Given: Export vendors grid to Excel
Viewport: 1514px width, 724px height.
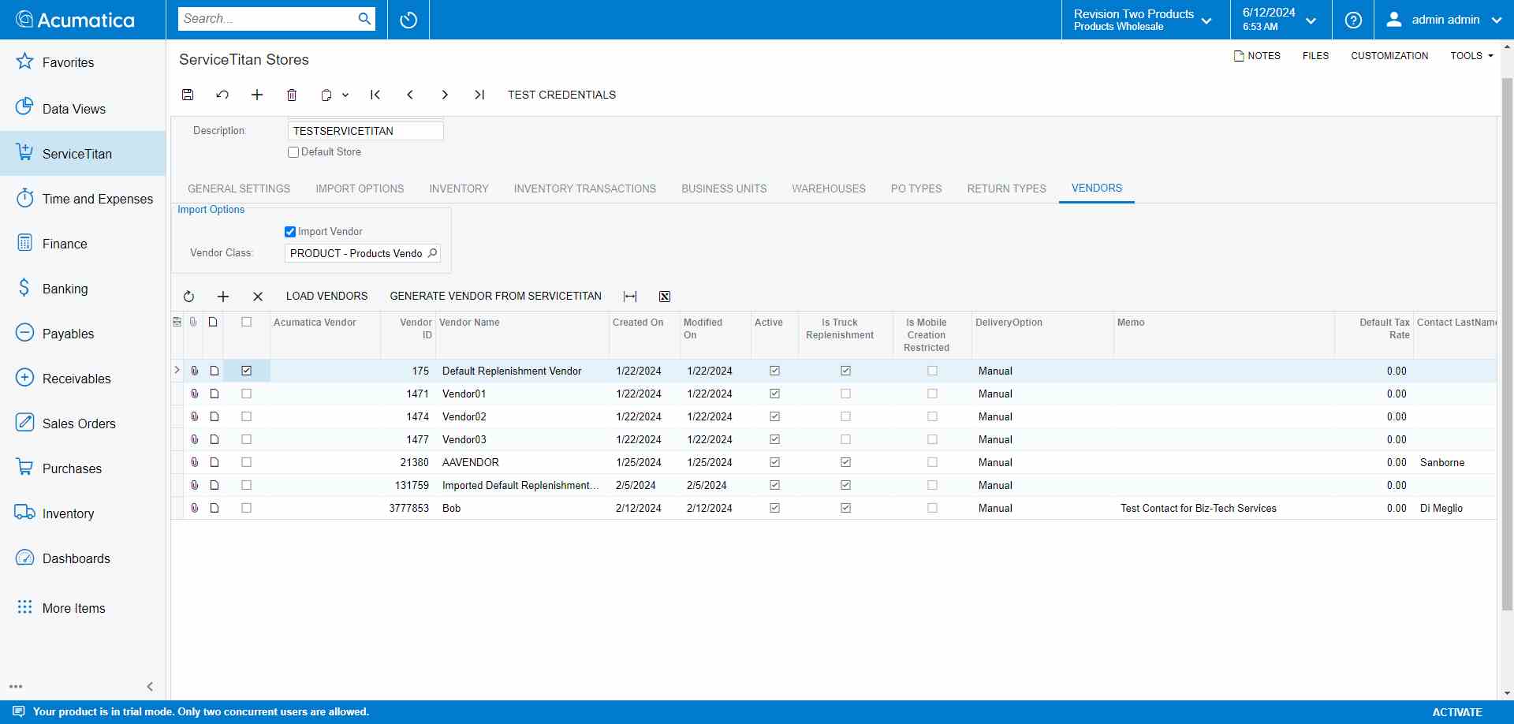Looking at the screenshot, I should point(665,297).
